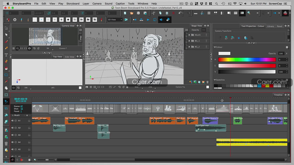Click on the Value grayscale slider

(x=247, y=72)
